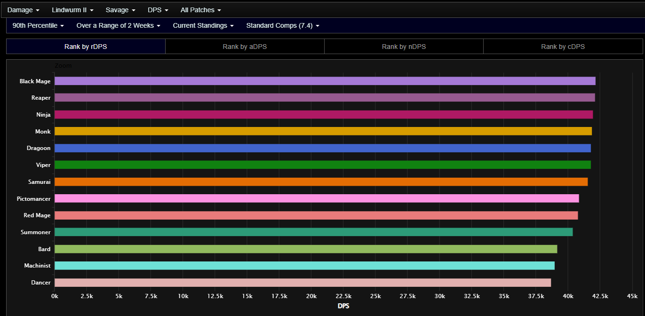
Task: Open the Damage dropdown
Action: coord(23,10)
